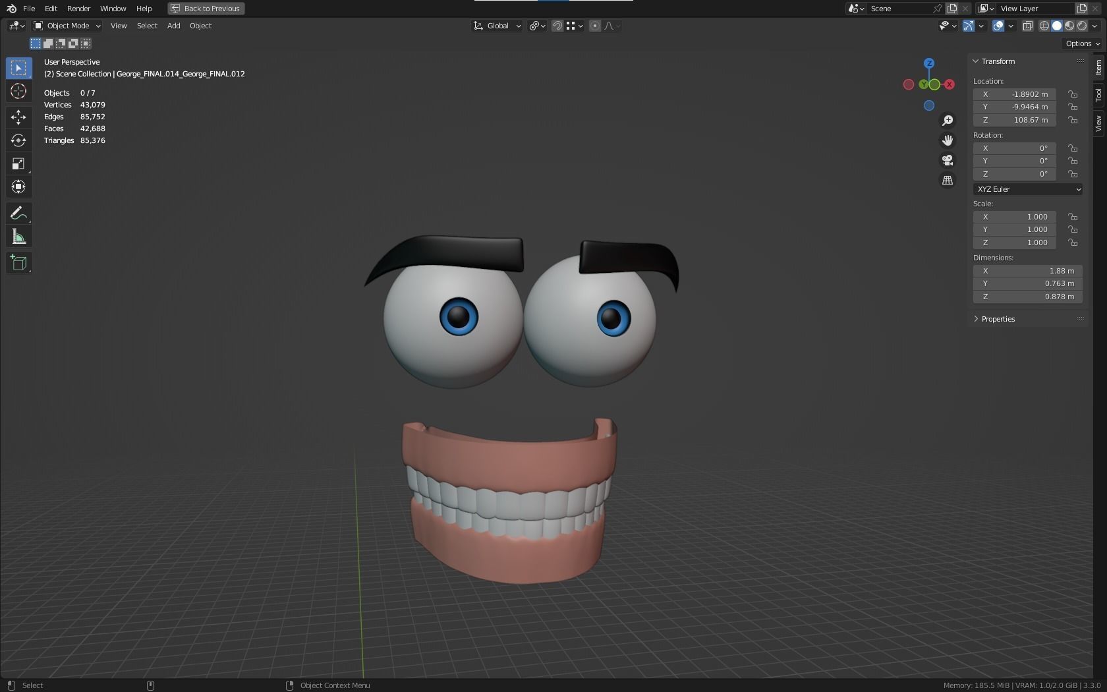Open the Render menu
Screen dimensions: 1107x692
tap(78, 9)
